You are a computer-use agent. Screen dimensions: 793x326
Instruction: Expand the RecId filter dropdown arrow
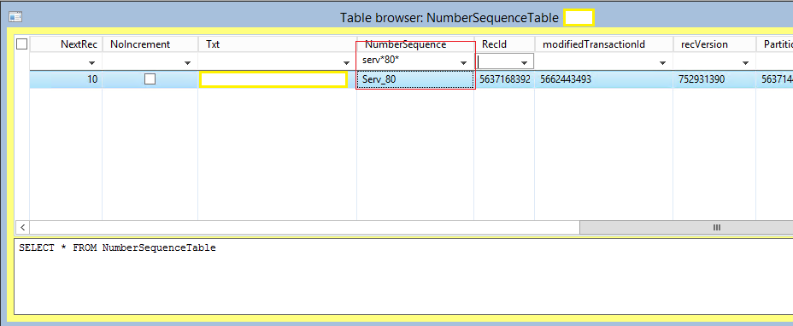coord(524,63)
